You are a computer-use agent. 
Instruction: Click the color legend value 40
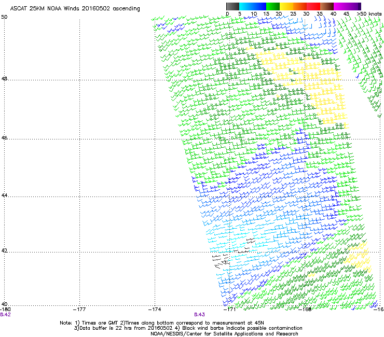point(333,14)
